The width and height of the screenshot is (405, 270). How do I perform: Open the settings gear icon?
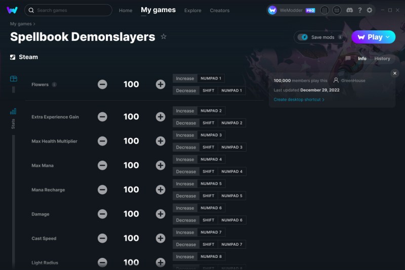pyautogui.click(x=370, y=10)
